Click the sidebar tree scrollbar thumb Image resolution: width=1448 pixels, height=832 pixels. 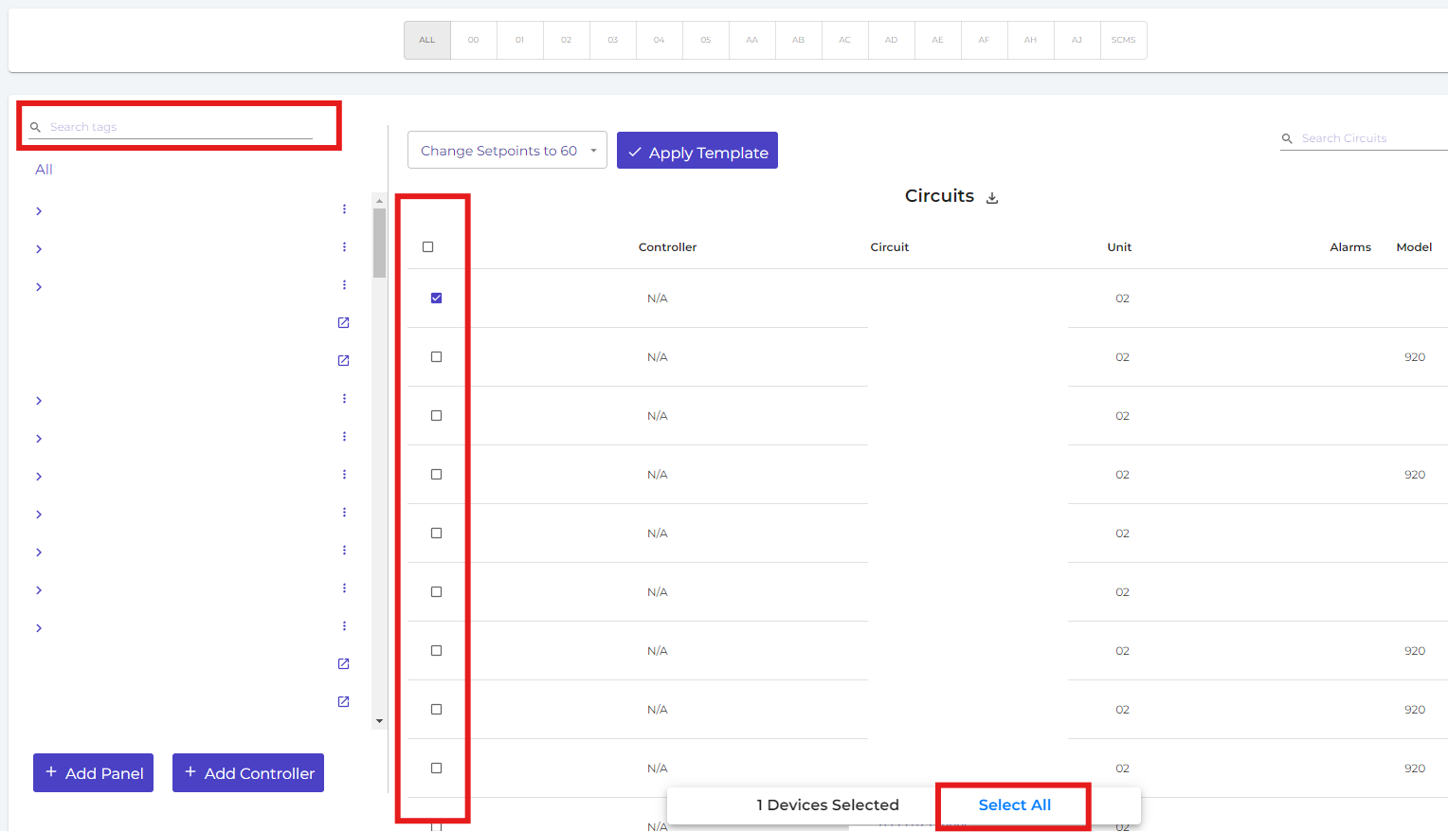tap(379, 243)
